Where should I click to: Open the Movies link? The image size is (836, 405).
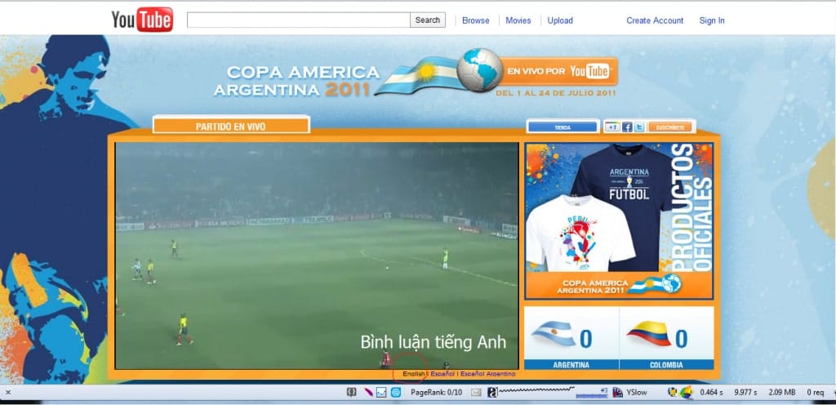coord(518,20)
